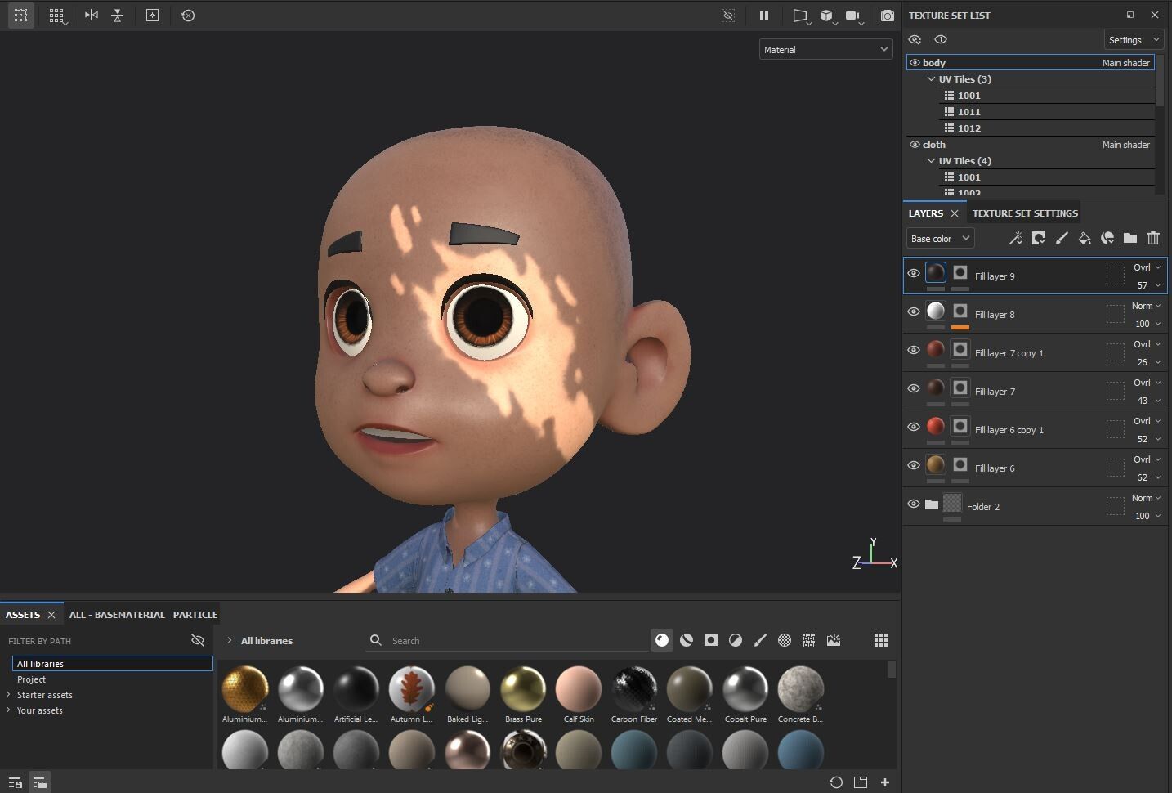The height and width of the screenshot is (793, 1172).
Task: Click All libraries breadcrumb link
Action: pyautogui.click(x=266, y=641)
